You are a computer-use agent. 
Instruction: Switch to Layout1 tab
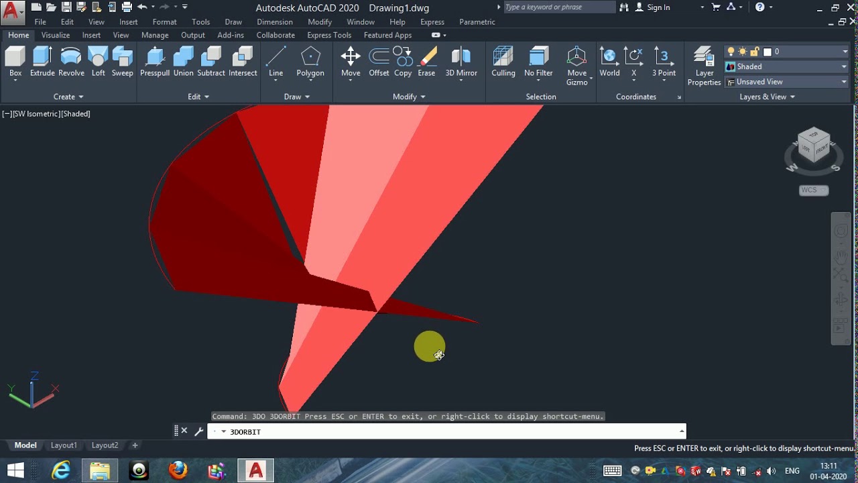click(x=64, y=445)
